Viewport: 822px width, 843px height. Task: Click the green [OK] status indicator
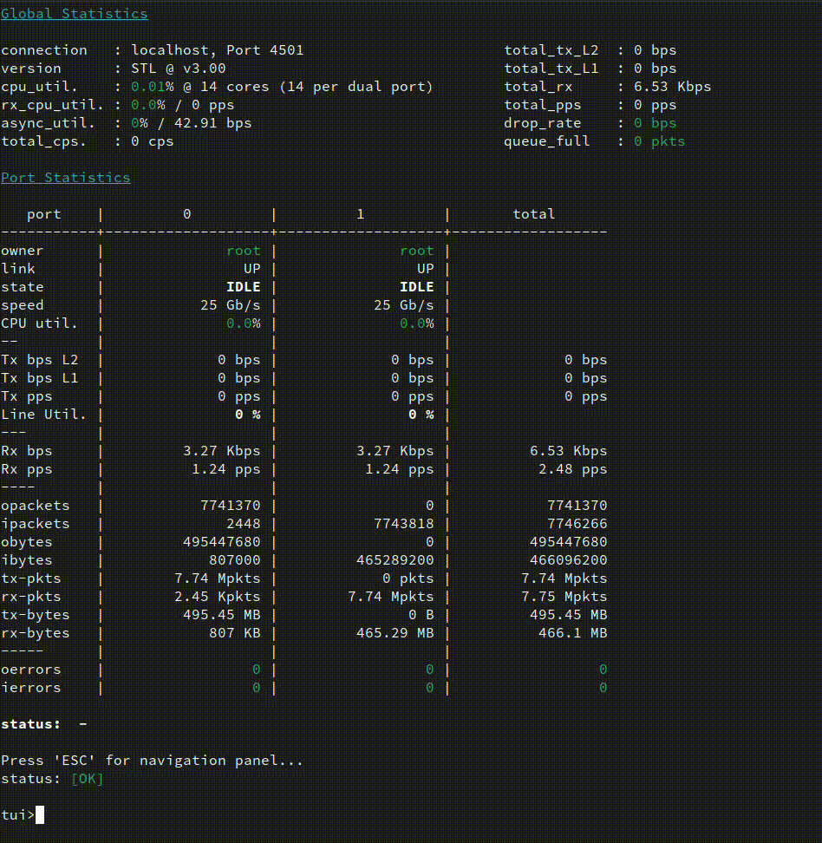tap(87, 779)
